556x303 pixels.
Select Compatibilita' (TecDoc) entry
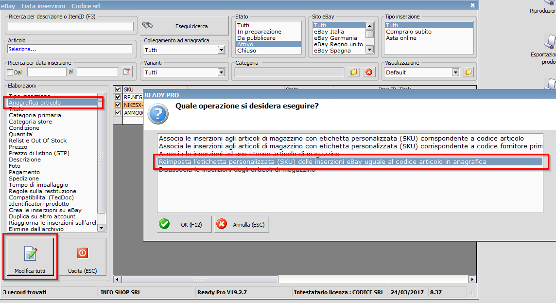(52, 197)
